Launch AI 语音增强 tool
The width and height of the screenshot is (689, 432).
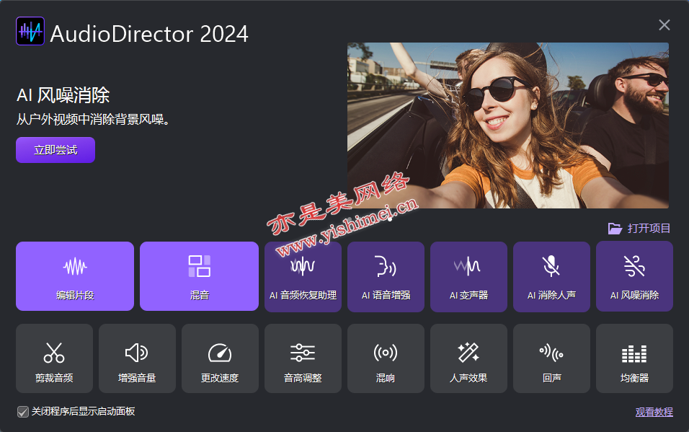(x=386, y=277)
